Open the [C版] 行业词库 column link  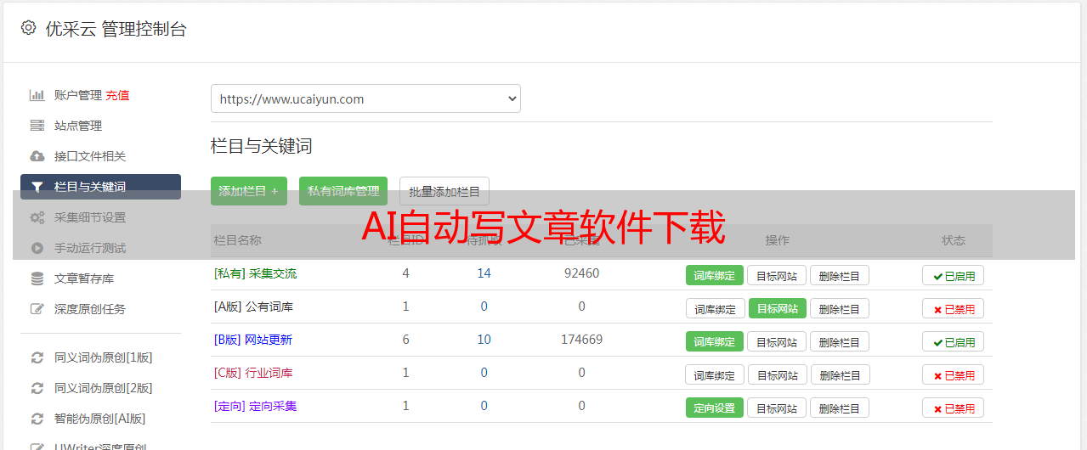253,373
